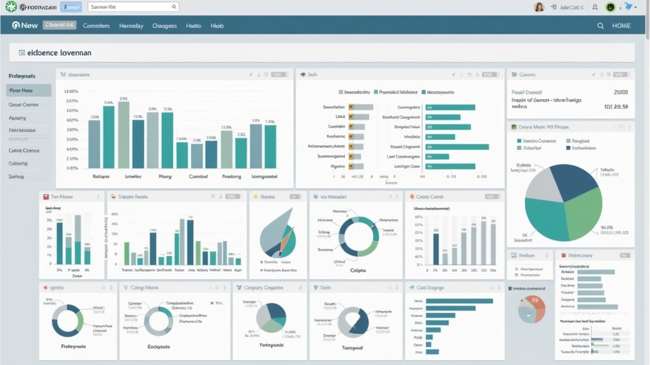650x365 pixels.
Task: Click the New button in the navigation bar
Action: click(x=25, y=25)
